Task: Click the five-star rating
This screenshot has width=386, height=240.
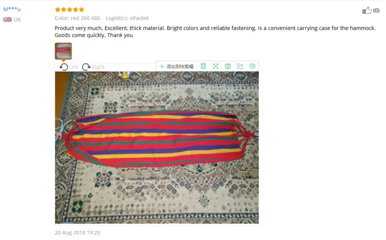Action: (x=69, y=10)
